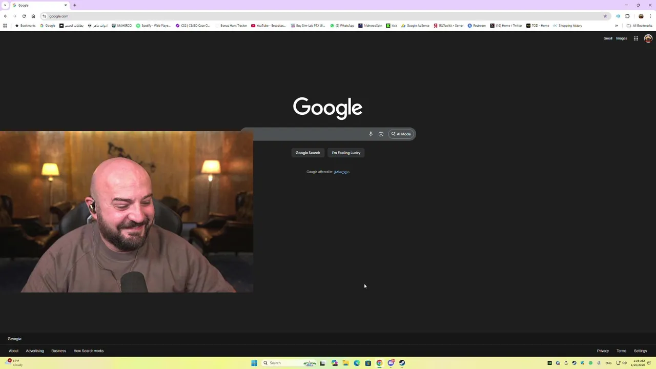Open the site information icon beside google.com

point(44,16)
